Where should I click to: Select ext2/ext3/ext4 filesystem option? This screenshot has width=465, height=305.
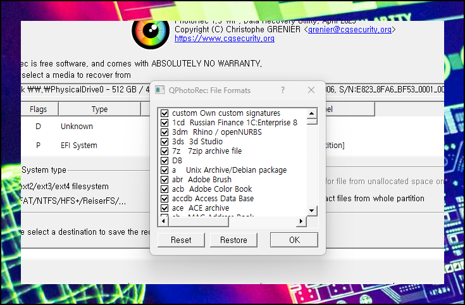[65, 187]
